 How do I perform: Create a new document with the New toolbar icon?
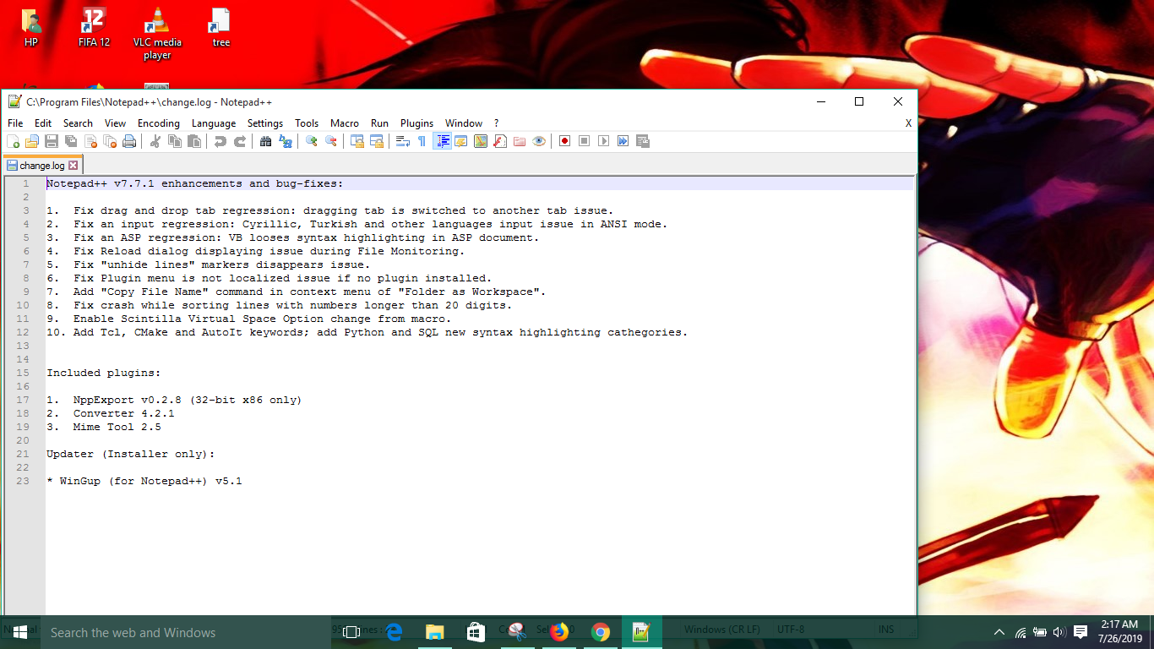(14, 141)
